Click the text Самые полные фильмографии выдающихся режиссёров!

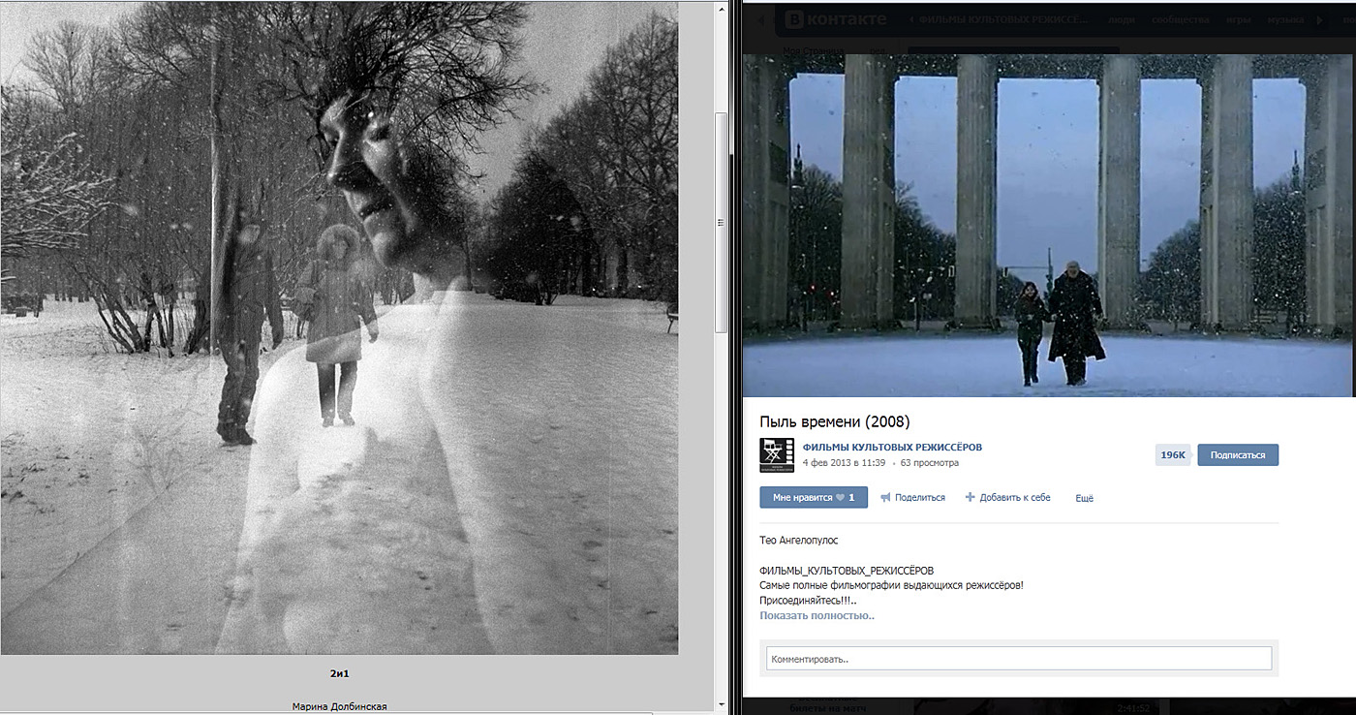coord(891,586)
